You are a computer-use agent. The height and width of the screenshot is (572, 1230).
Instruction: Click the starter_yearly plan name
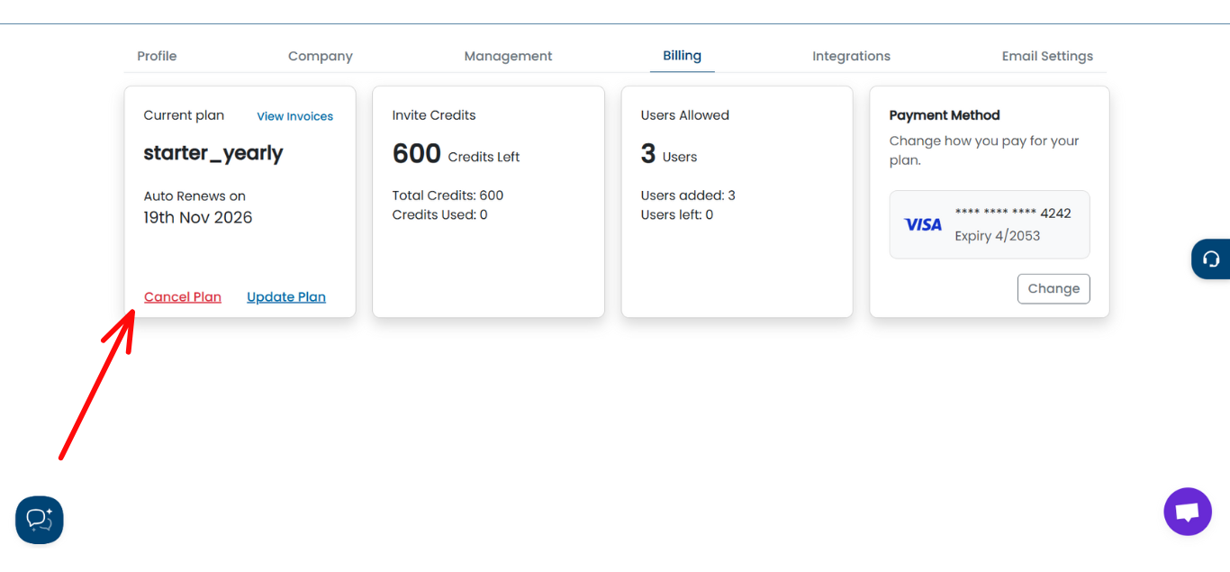[213, 153]
